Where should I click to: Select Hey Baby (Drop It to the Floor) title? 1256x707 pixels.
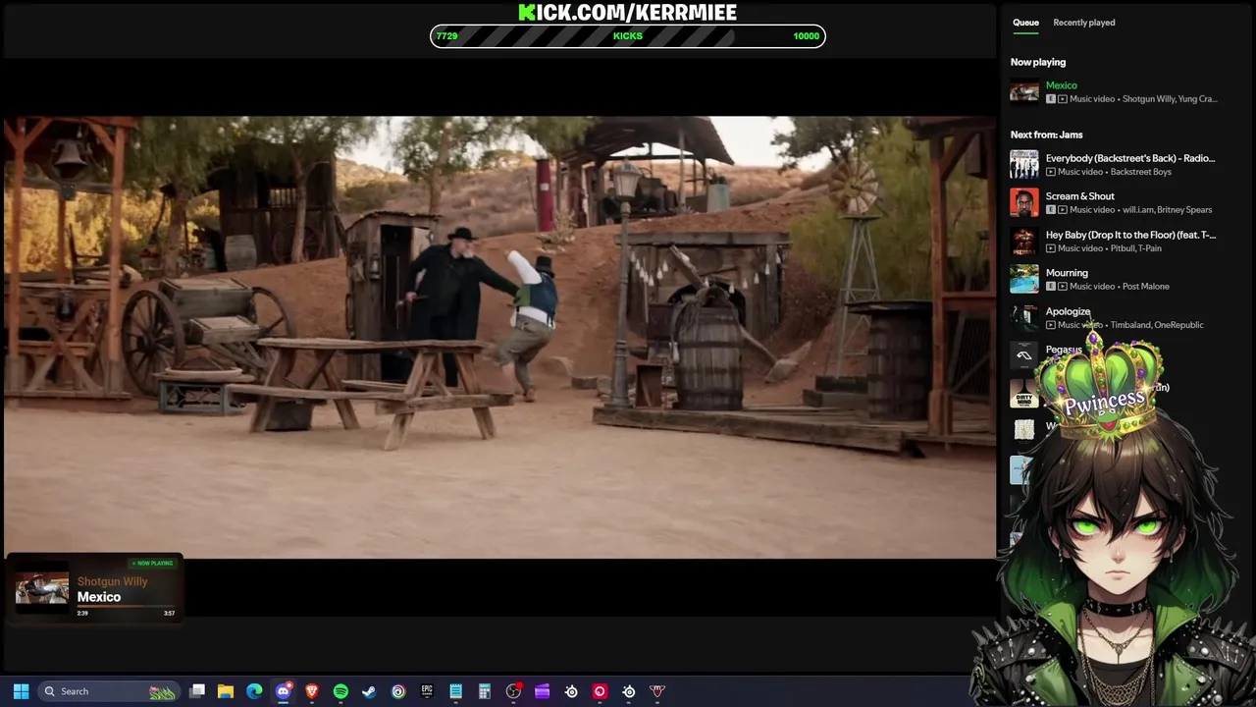coord(1130,235)
